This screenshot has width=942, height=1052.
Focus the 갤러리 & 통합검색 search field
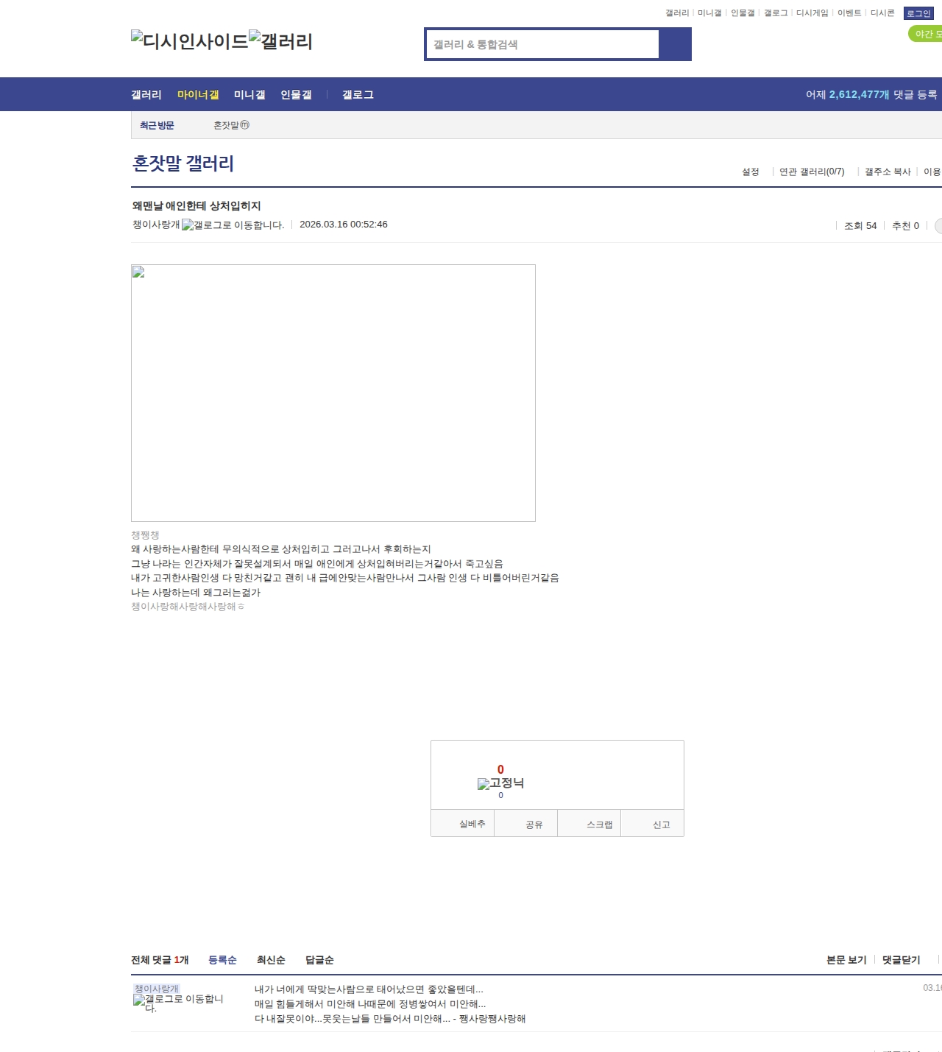click(x=542, y=44)
